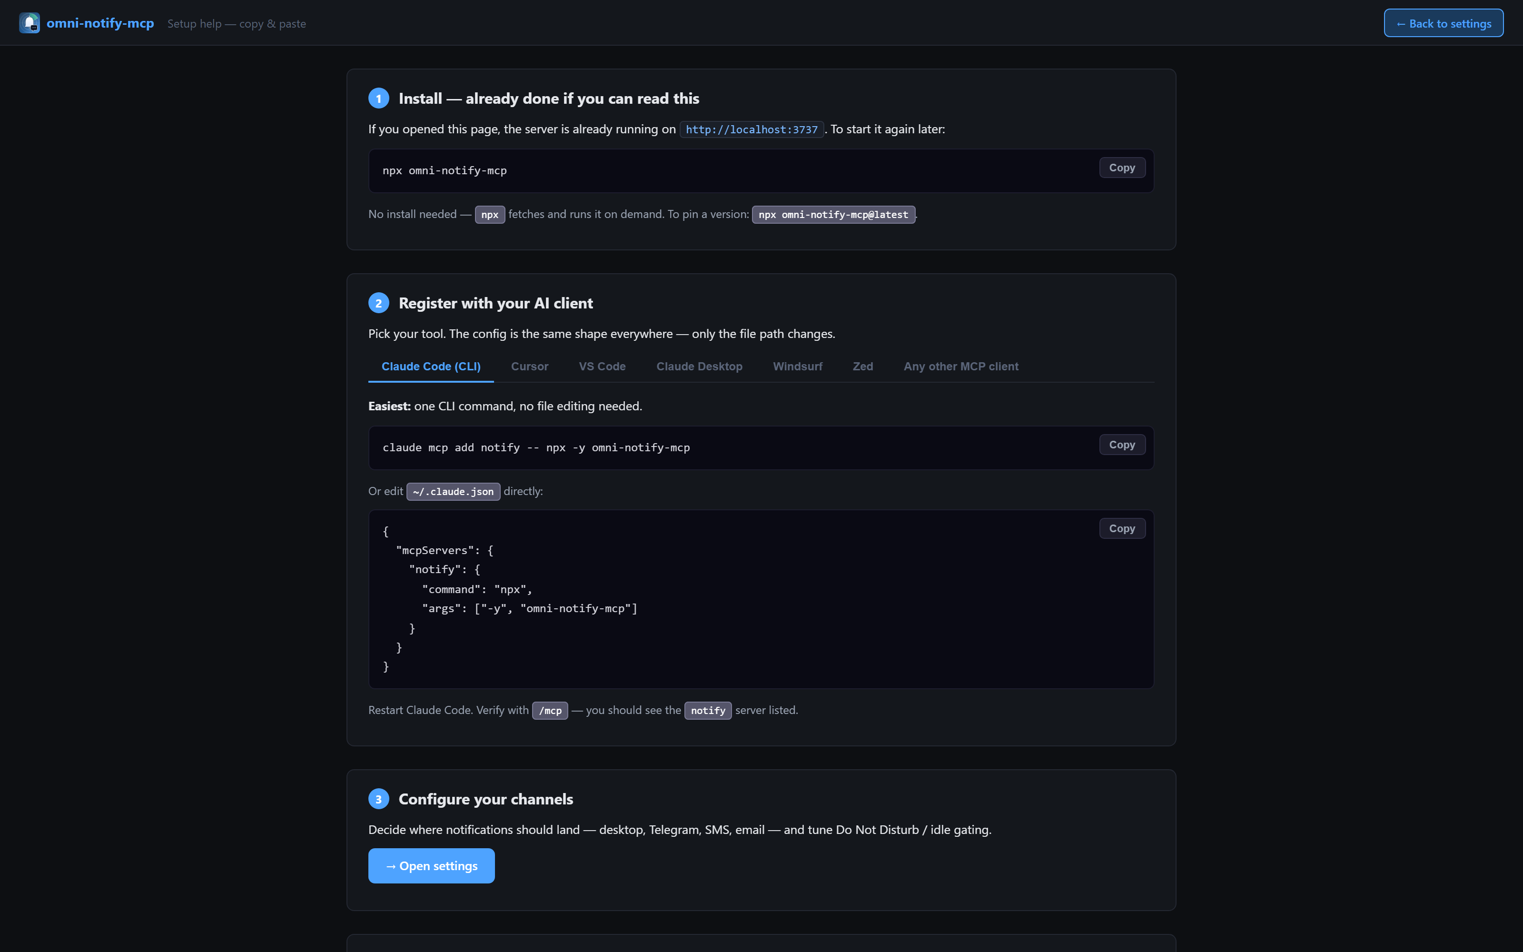This screenshot has height=952, width=1523.
Task: Click the Back to settings button
Action: 1443,23
